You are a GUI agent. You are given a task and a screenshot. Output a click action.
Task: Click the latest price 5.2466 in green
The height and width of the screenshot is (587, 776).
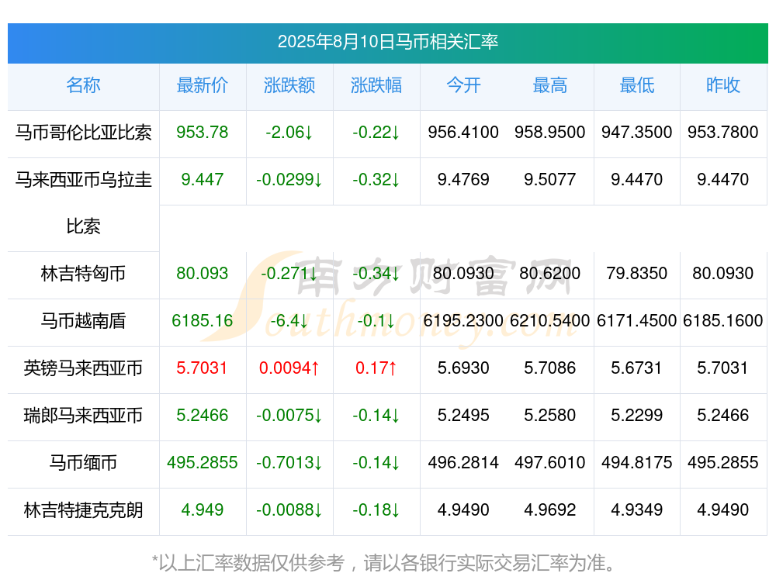click(203, 416)
